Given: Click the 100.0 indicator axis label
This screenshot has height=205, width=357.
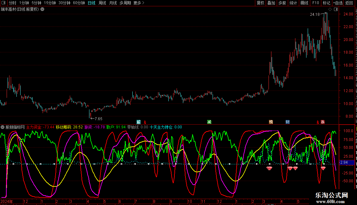Looking at the screenshot, I should (x=348, y=131).
